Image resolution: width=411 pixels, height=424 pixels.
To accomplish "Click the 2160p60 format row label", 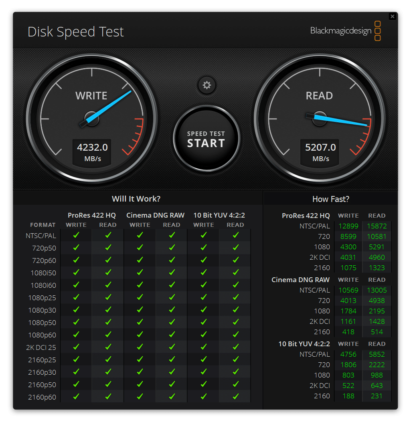I will 42,397.
